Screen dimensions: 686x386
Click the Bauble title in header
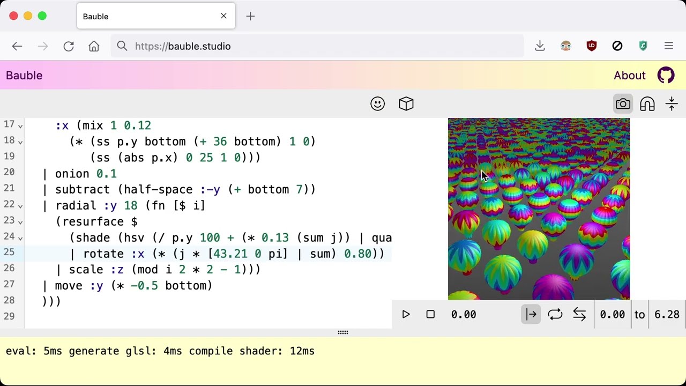[24, 76]
